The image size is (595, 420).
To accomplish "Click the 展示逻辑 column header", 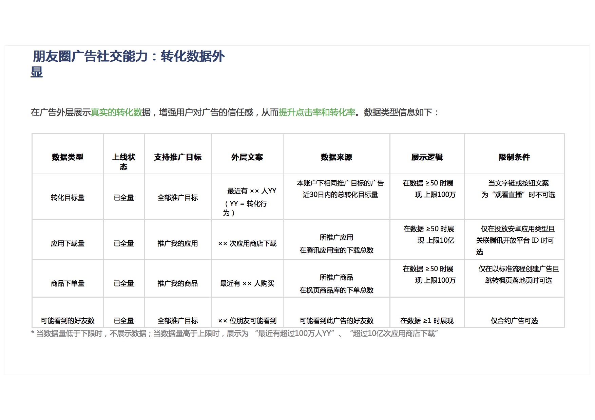I will tap(427, 157).
